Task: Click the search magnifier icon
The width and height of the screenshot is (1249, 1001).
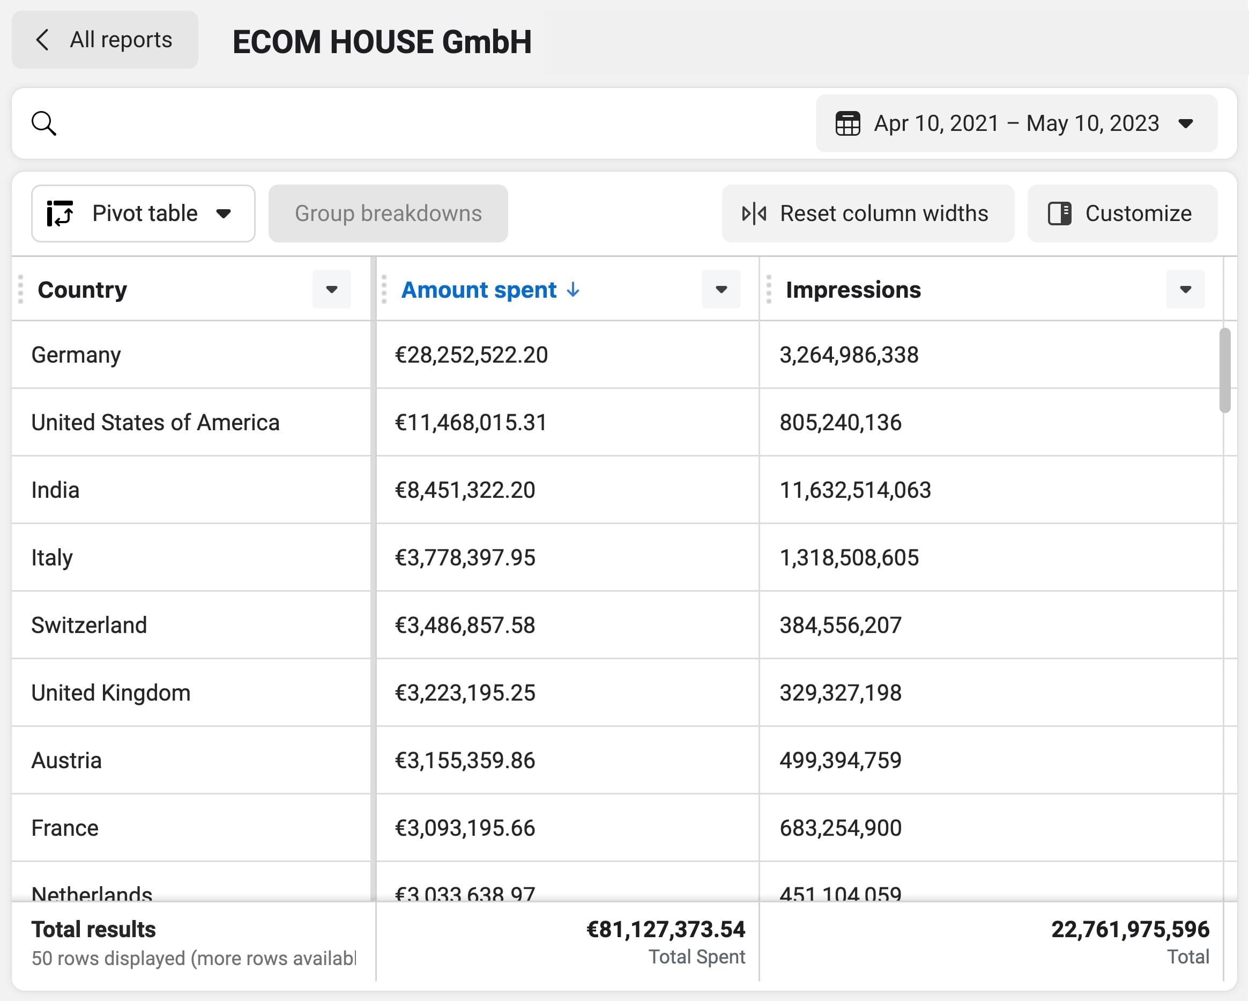Action: tap(43, 123)
